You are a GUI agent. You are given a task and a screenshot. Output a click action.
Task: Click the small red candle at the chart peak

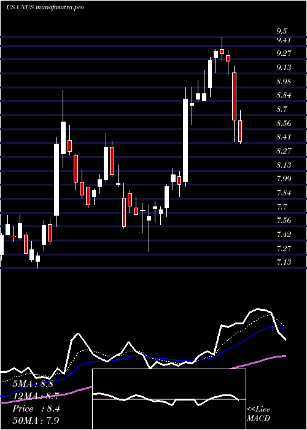point(222,52)
